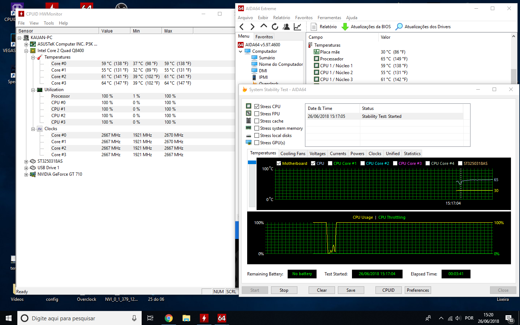Enable Stress system memory checkbox
Screen dimensions: 520x325
click(x=257, y=128)
